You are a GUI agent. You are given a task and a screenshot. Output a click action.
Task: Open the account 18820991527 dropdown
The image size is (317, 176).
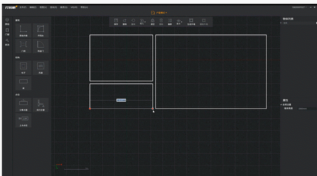pyautogui.click(x=299, y=7)
